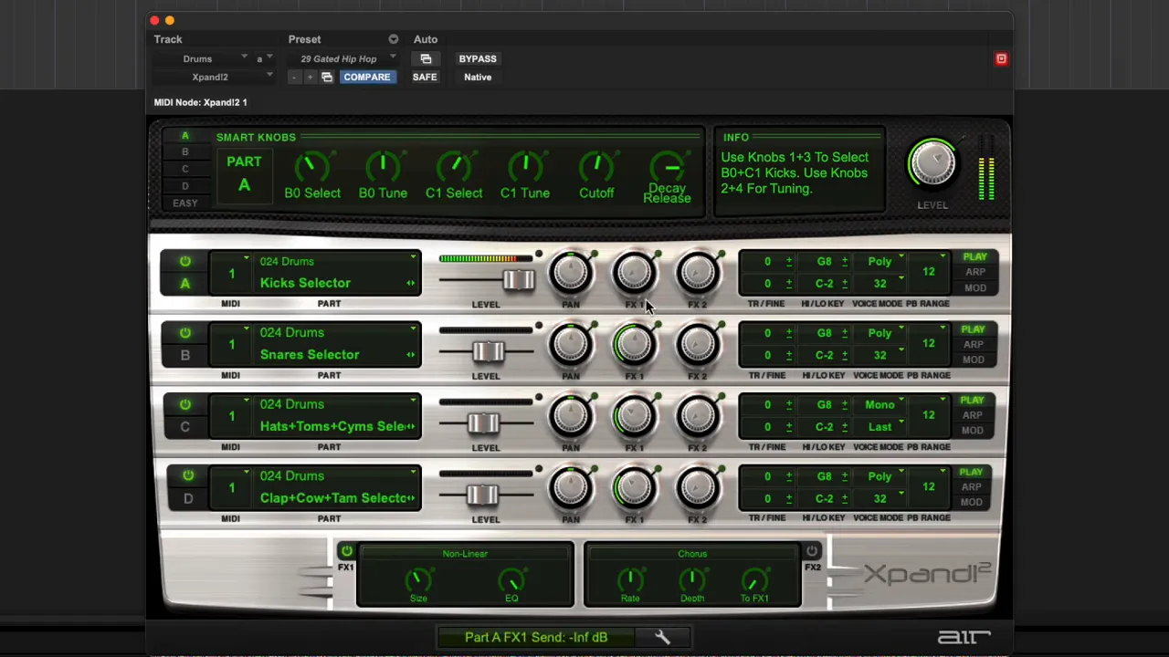This screenshot has width=1169, height=657.
Task: Click the red target icon in header
Action: tap(1001, 58)
